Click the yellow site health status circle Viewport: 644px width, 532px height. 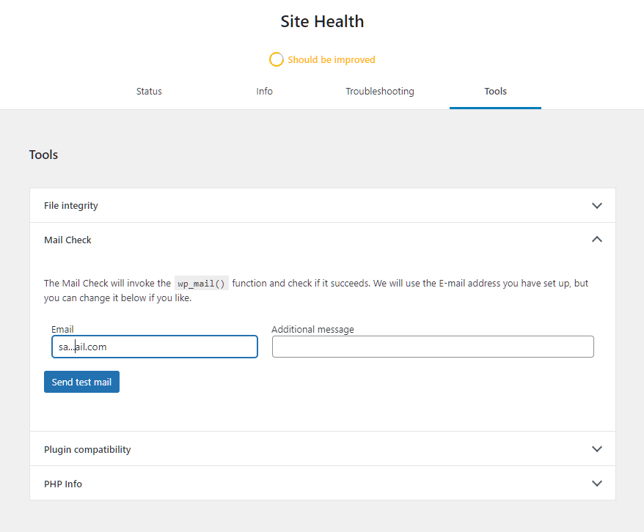276,59
